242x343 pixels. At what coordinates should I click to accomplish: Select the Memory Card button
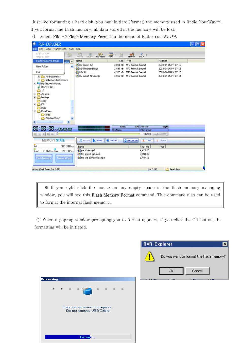tap(64, 158)
